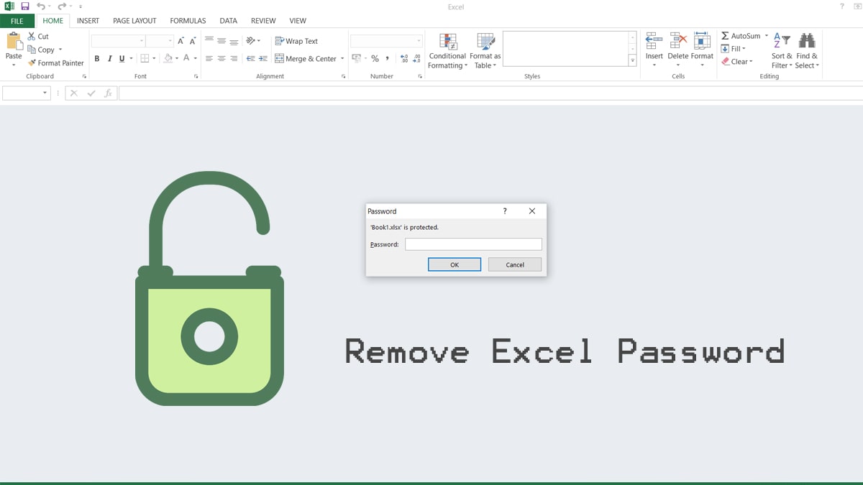The image size is (863, 485).
Task: Click the Delete cells icon
Action: click(x=678, y=41)
